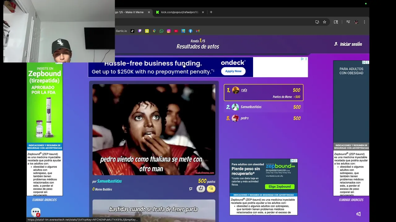
Task: Toggle the sound speaker icon
Action: 359,214
